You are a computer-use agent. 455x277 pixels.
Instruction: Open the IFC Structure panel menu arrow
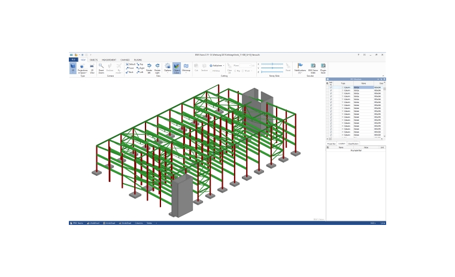click(378, 79)
